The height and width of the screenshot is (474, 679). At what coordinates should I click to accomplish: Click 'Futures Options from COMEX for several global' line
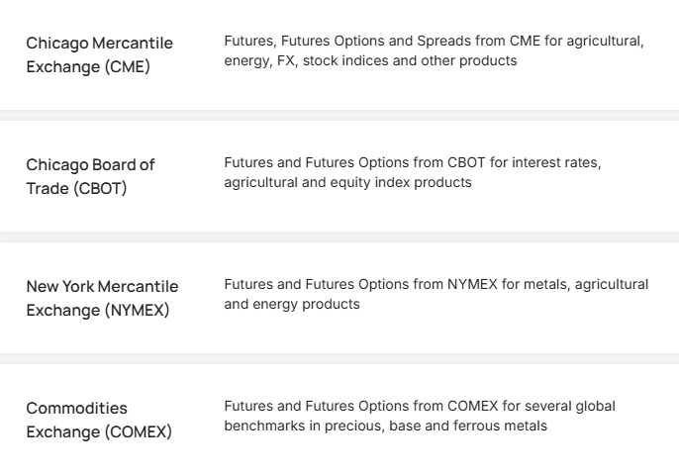419,407
